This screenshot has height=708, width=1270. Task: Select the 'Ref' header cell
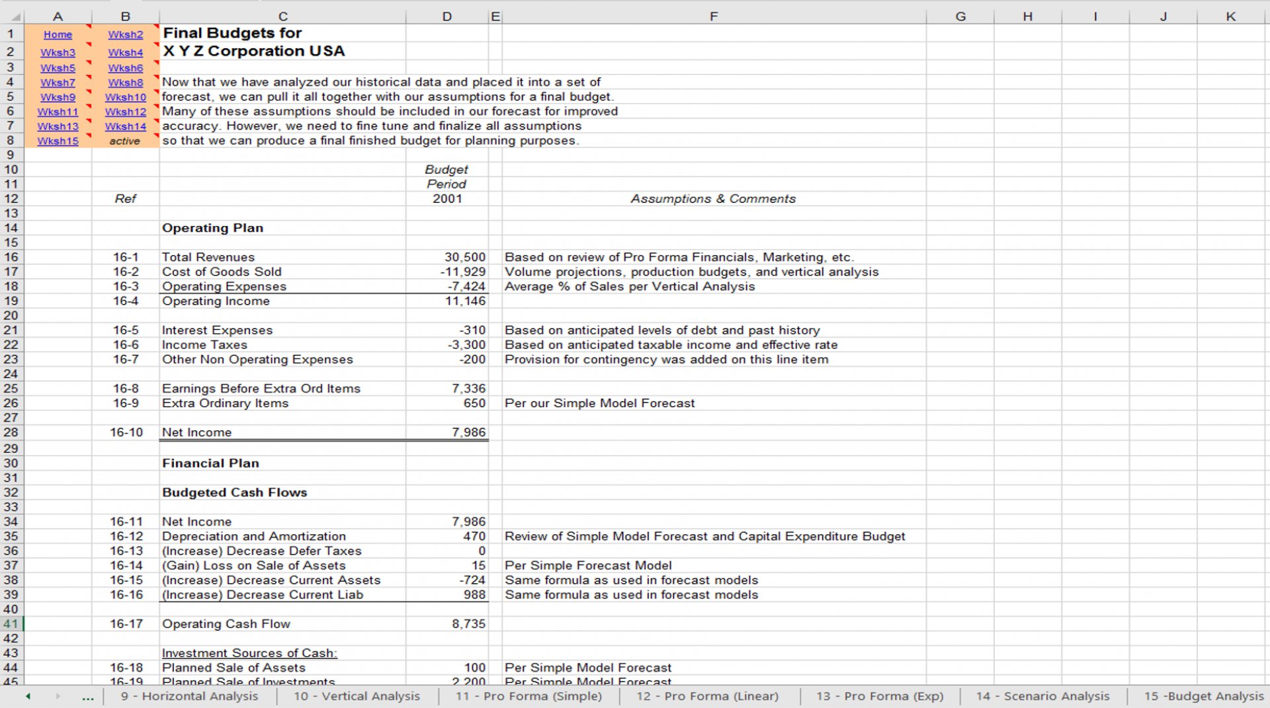[x=125, y=199]
